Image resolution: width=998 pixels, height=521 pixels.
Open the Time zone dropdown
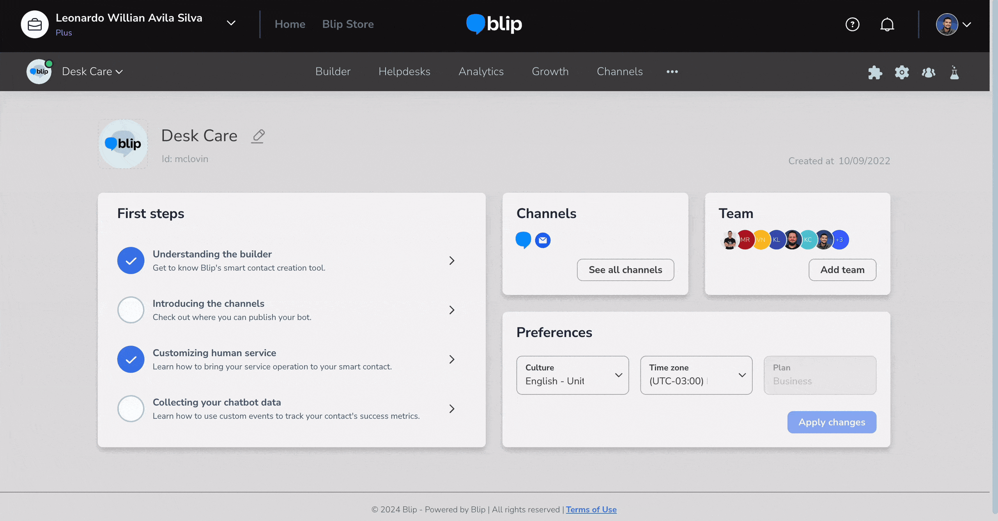[696, 375]
